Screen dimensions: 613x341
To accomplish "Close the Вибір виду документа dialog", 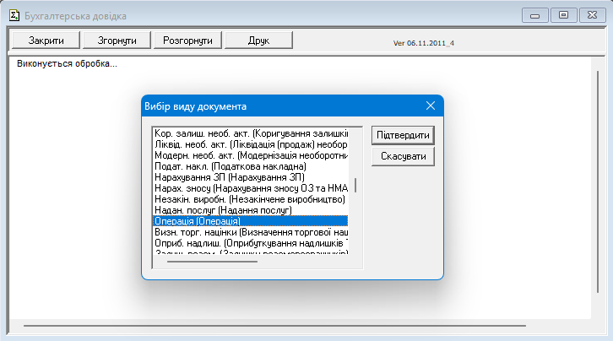I will [x=430, y=106].
